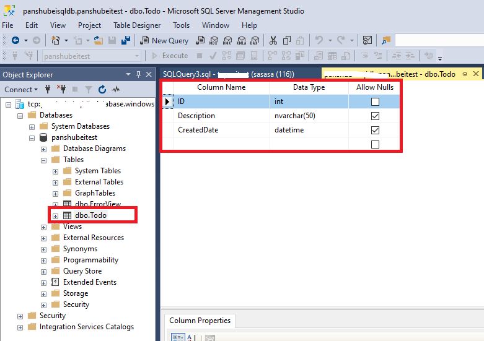The image size is (484, 341).
Task: Click Object Explorer activity pulse icon
Action: 116,89
